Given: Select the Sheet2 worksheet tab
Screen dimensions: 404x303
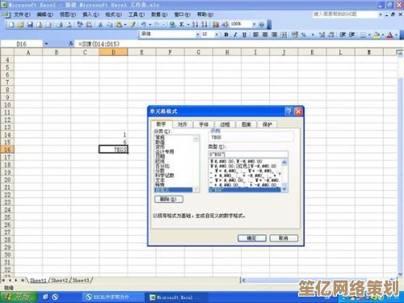Looking at the screenshot, I should (x=60, y=280).
